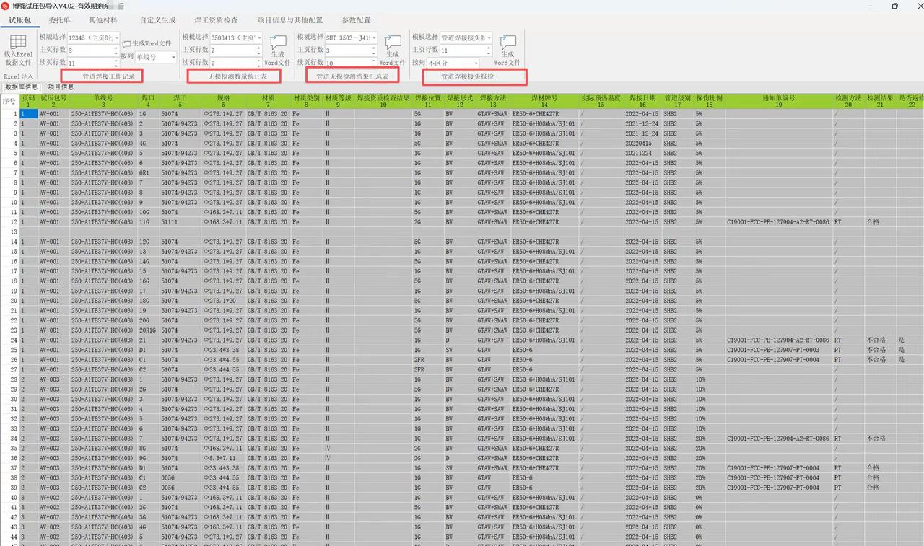Click the date cell reading 21211224

(642, 153)
